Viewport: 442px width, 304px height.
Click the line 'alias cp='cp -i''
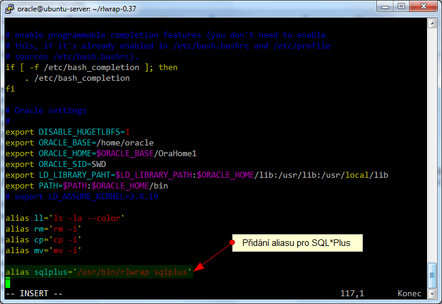(44, 240)
